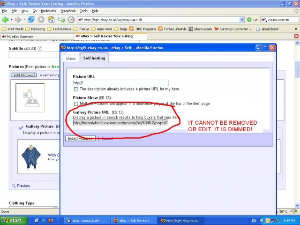Open the Bookmarks menu

(49, 10)
